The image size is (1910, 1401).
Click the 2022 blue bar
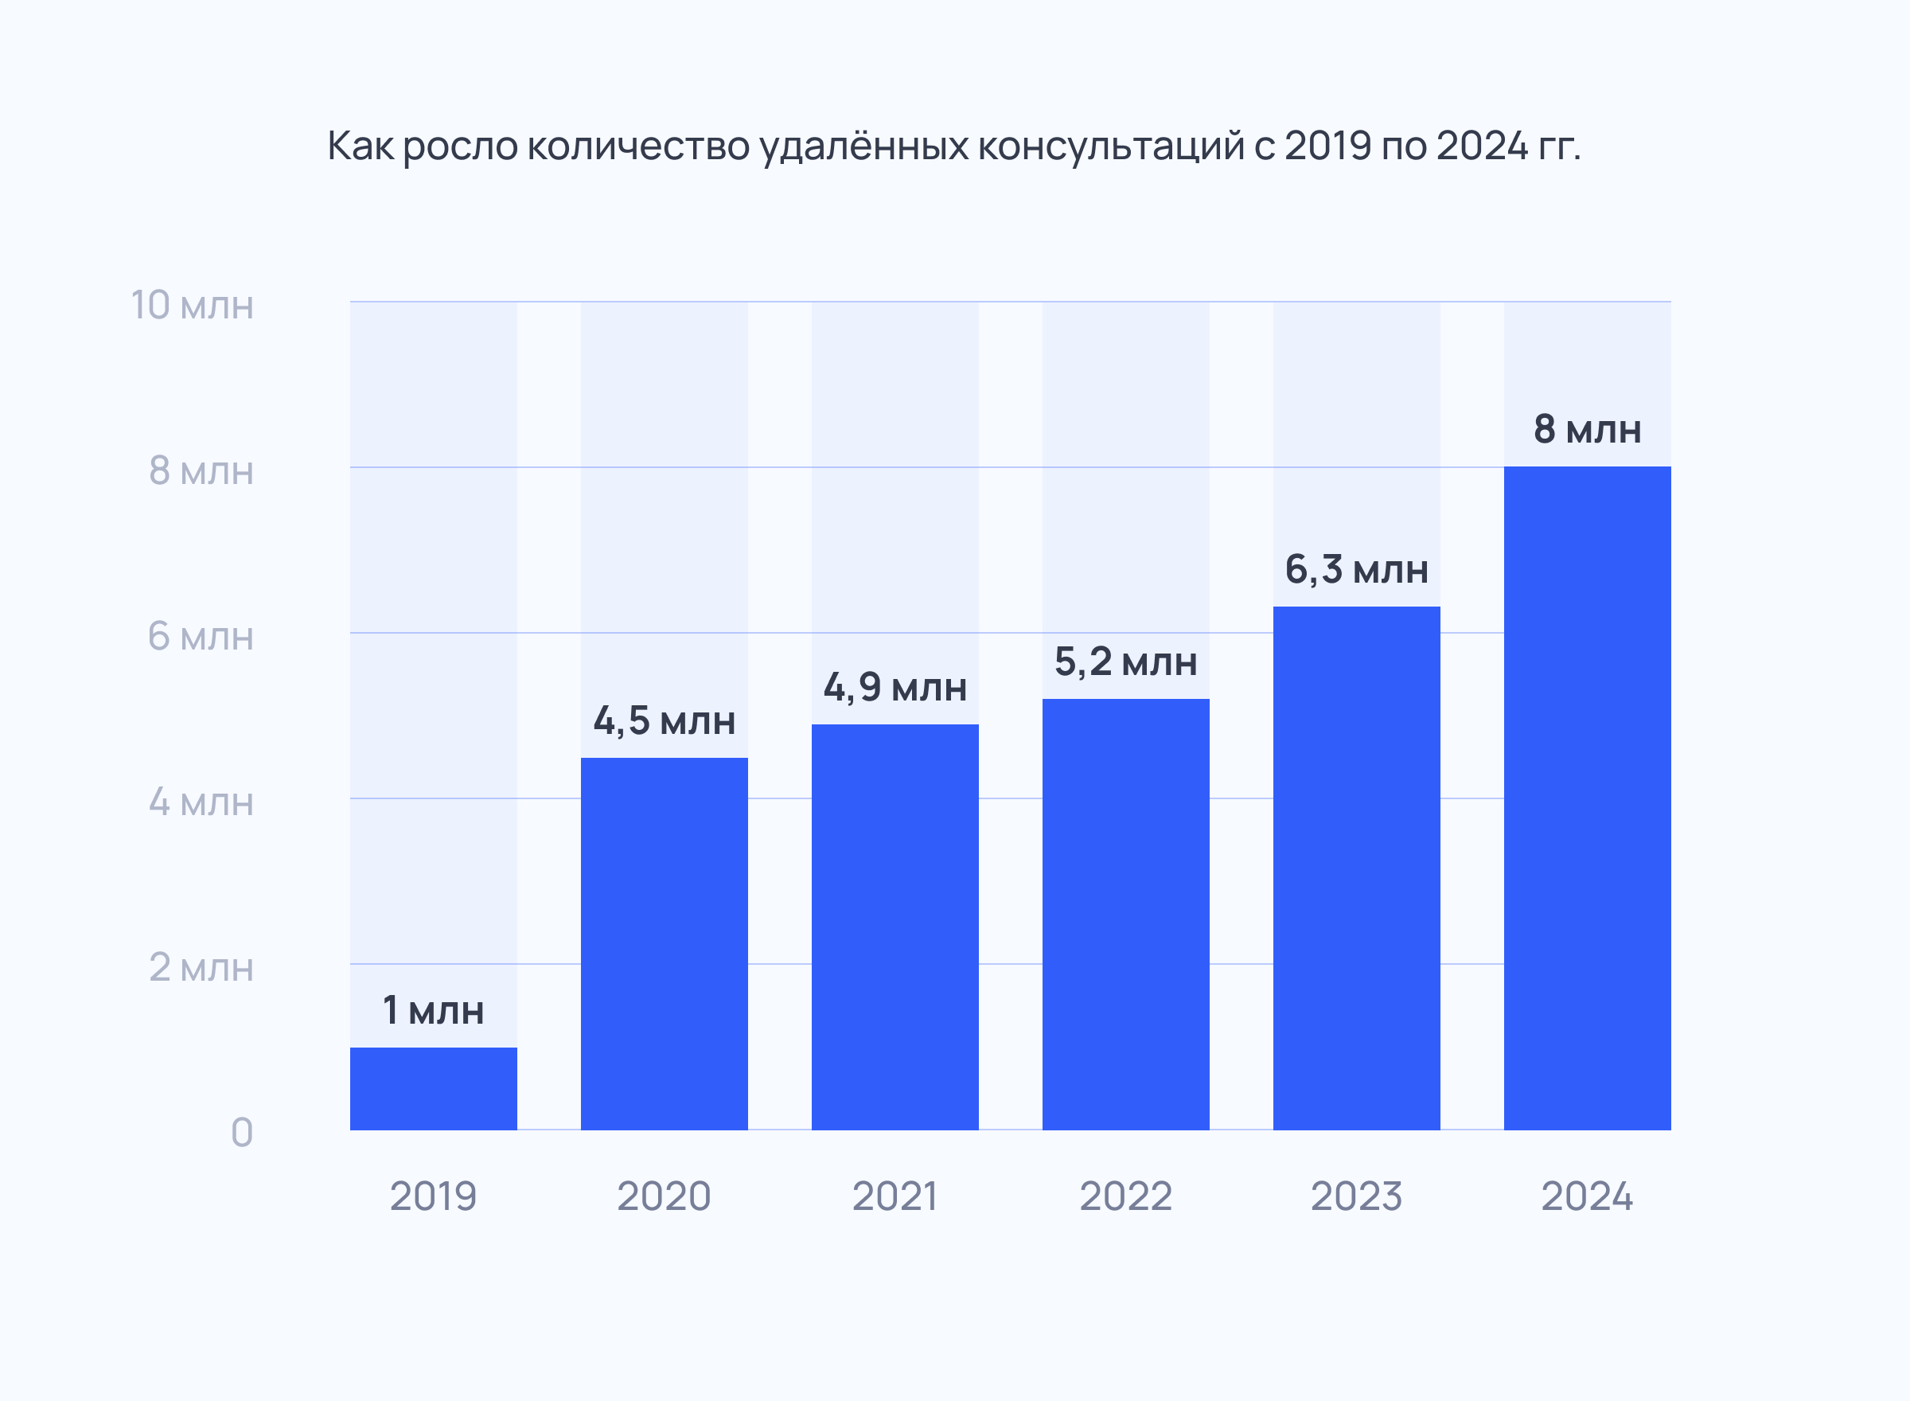click(x=1125, y=913)
